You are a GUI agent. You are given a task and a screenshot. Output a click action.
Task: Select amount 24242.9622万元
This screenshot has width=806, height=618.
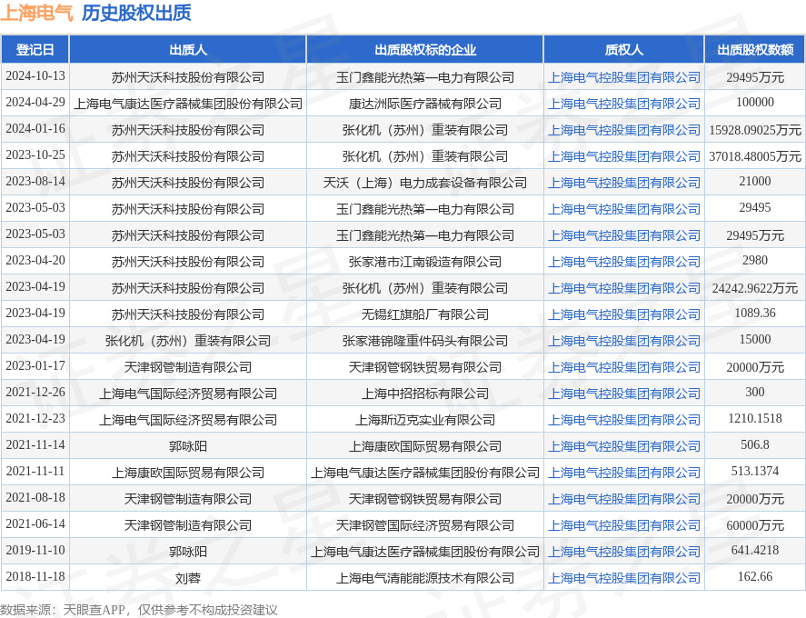(x=754, y=288)
